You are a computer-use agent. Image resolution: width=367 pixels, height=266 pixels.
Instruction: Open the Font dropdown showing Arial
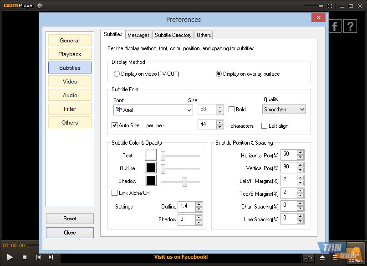(x=153, y=110)
